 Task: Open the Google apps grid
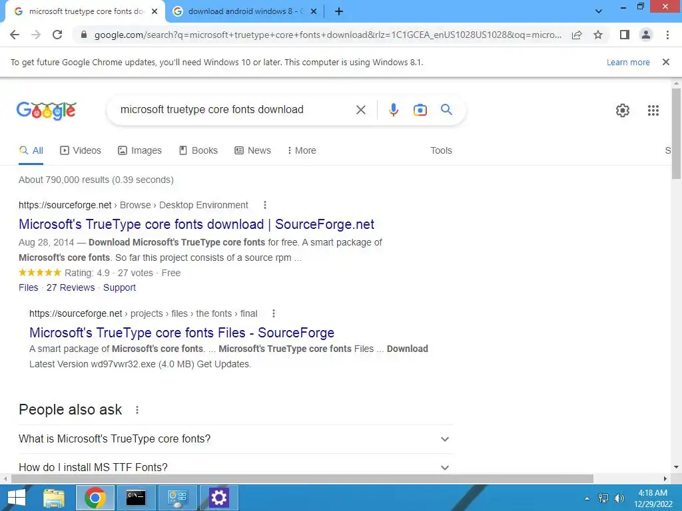click(x=653, y=110)
